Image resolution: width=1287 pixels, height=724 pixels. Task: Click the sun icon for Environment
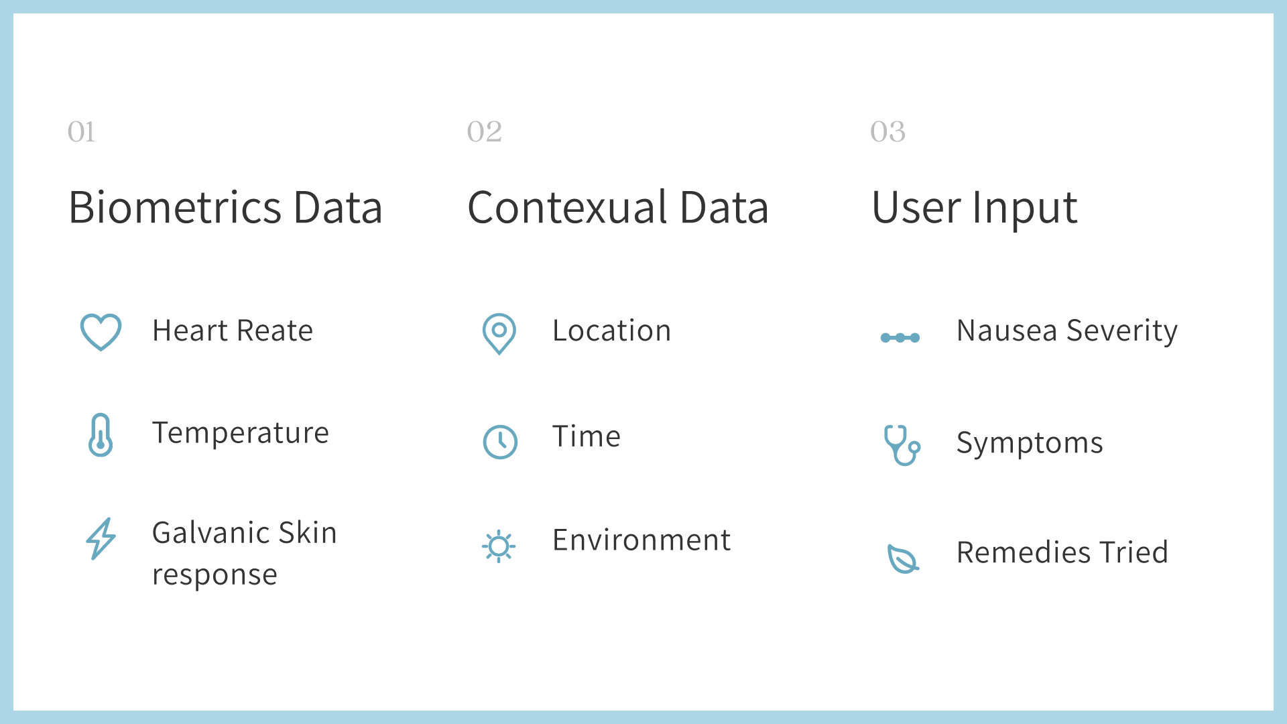coord(499,546)
